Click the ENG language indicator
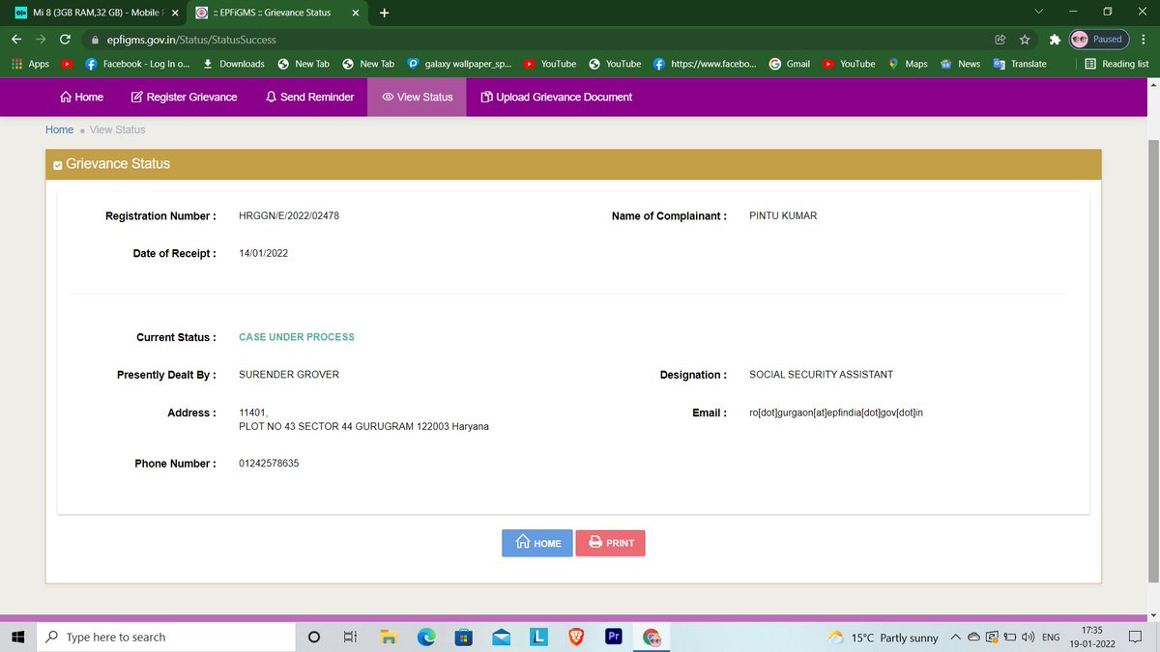 point(1051,638)
